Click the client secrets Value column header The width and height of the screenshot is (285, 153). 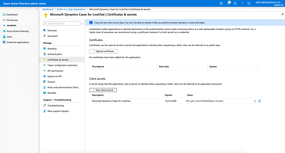pyautogui.click(x=190, y=95)
